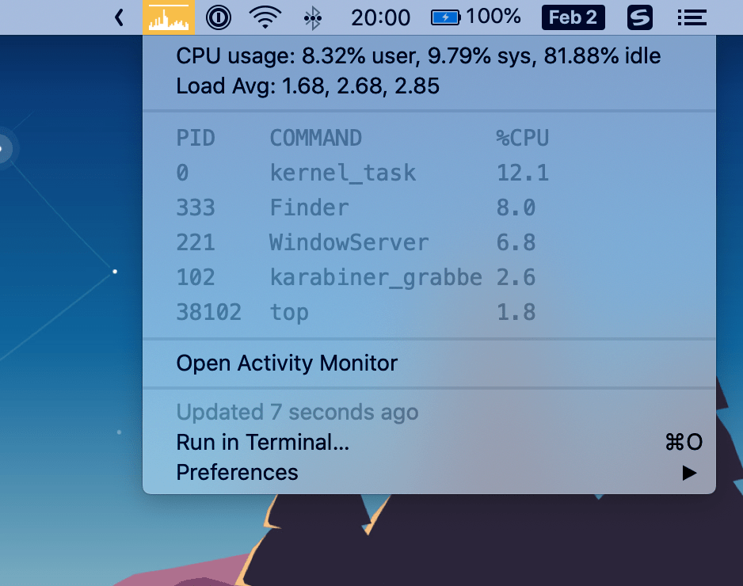Choose Open Activity Monitor
This screenshot has width=743, height=586.
(x=429, y=363)
